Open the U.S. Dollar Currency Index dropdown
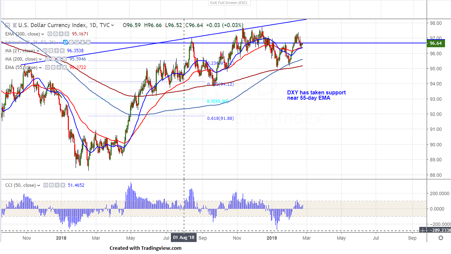This screenshot has width=451, height=254. click(112, 26)
